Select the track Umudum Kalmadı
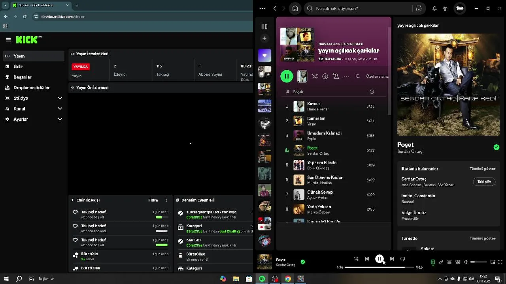Viewport: 506px width, 284px height. [333, 136]
